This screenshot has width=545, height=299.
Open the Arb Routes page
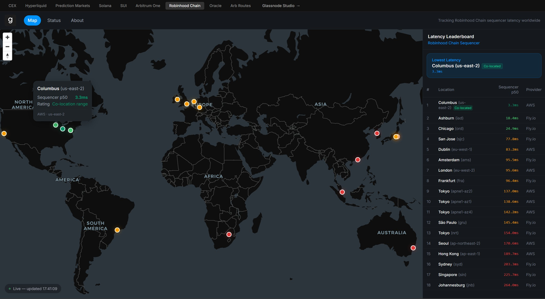point(240,5)
